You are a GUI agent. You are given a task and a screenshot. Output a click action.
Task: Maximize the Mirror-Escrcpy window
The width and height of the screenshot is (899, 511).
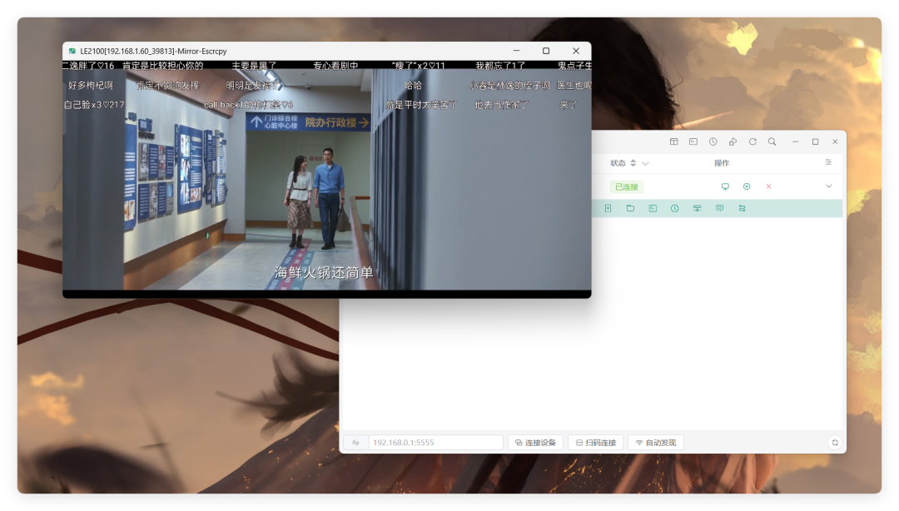pyautogui.click(x=546, y=51)
